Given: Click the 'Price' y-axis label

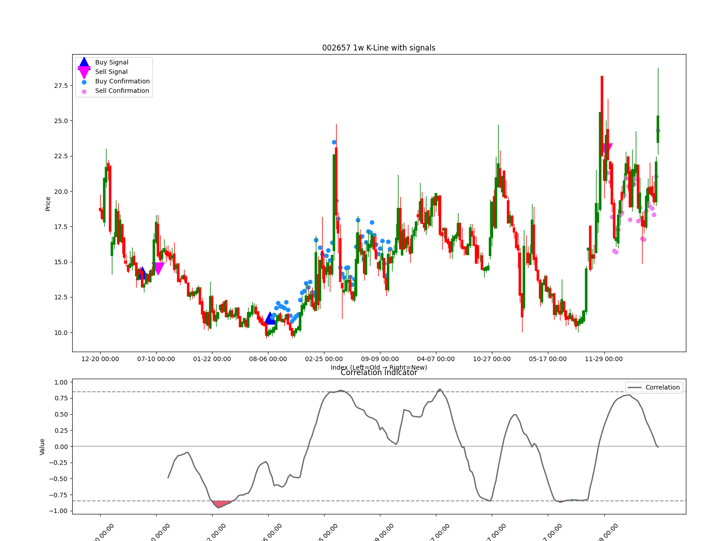Looking at the screenshot, I should (x=48, y=204).
